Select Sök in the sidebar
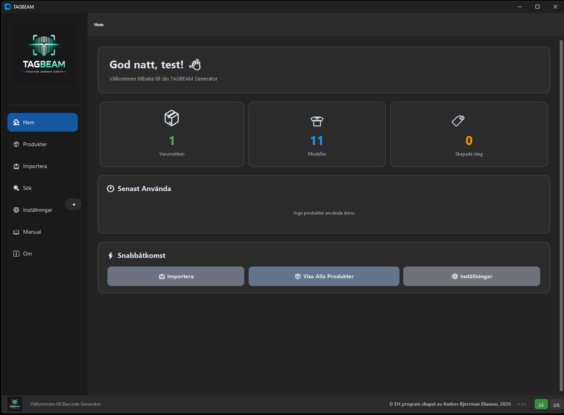The height and width of the screenshot is (415, 564). 43,188
